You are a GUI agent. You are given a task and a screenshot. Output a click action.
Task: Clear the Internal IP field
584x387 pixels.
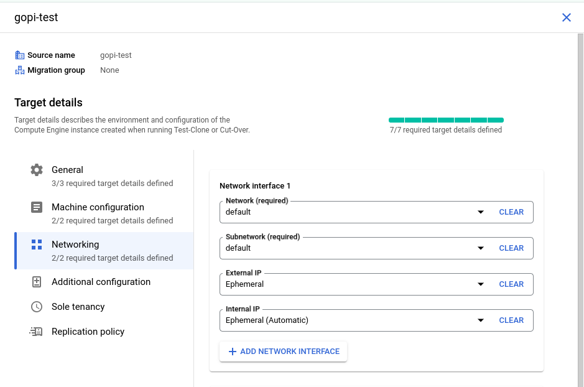pos(511,320)
